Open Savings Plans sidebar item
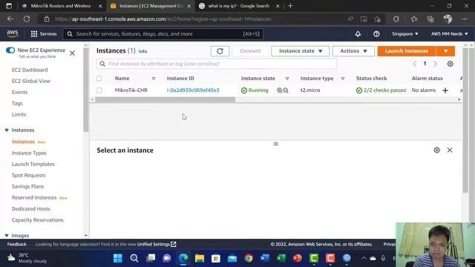Image resolution: width=475 pixels, height=267 pixels. [x=27, y=186]
